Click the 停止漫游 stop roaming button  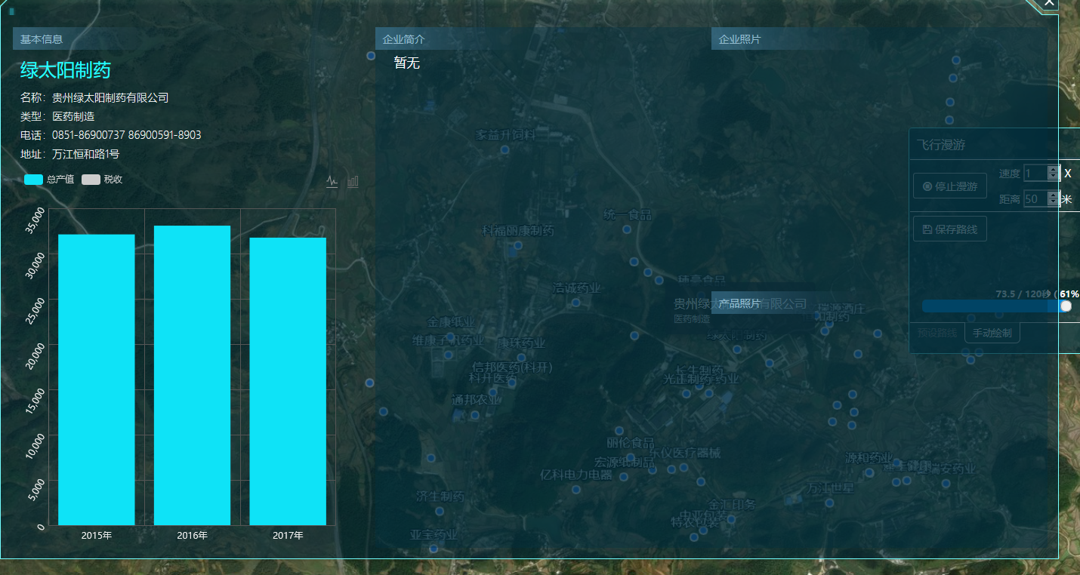tap(949, 186)
